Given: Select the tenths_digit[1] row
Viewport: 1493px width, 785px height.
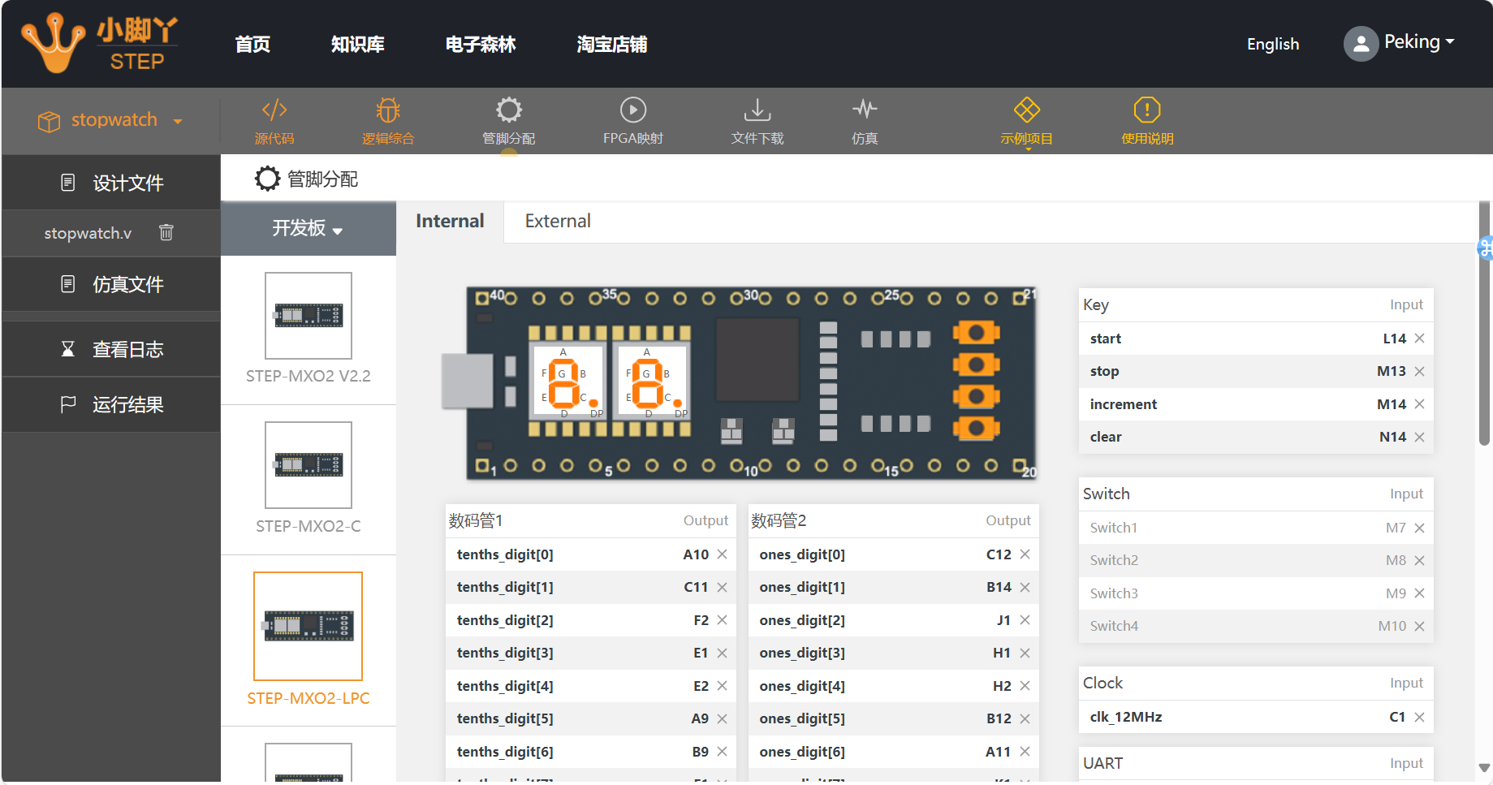Looking at the screenshot, I should [590, 587].
